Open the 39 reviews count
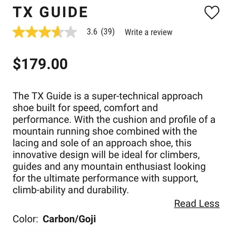 (x=108, y=32)
